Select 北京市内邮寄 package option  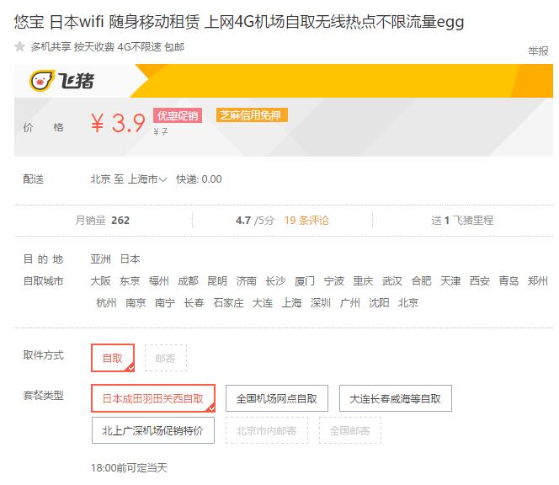click(x=266, y=430)
